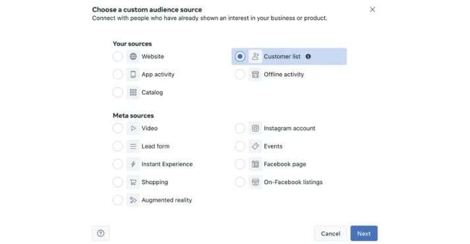Image resolution: width=470 pixels, height=244 pixels.
Task: Select the Website radio button
Action: [118, 56]
